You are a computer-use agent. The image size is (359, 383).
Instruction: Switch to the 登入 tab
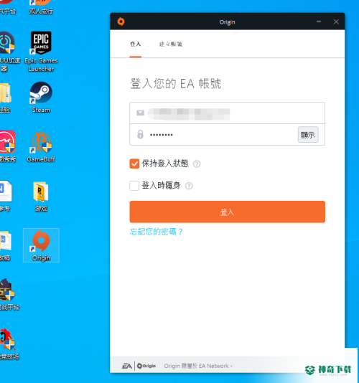click(136, 44)
